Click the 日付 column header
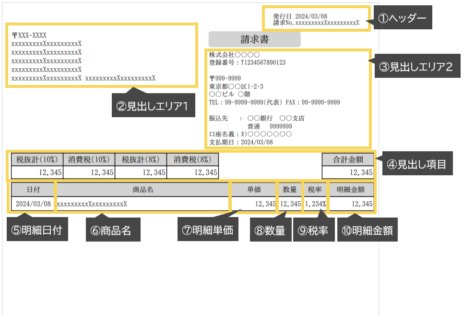463x316 pixels. click(x=33, y=190)
